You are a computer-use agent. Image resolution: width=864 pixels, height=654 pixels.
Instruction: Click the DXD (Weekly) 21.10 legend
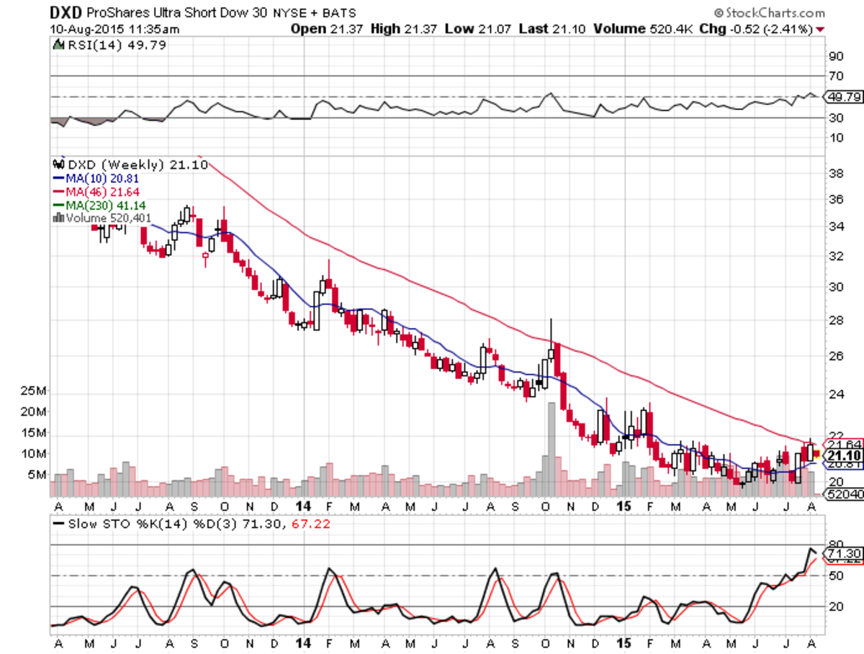point(137,165)
